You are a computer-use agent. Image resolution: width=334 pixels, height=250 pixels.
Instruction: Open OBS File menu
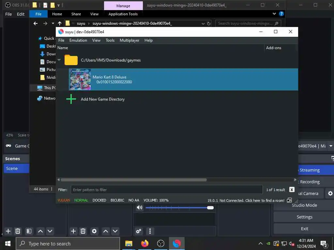[x=8, y=14]
